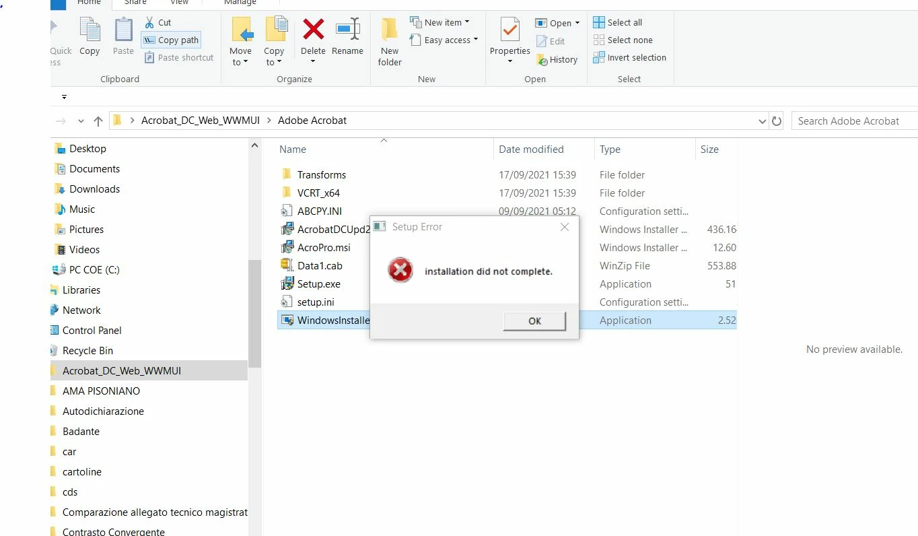This screenshot has height=536, width=918.
Task: Click Select all in ribbon
Action: pos(618,22)
